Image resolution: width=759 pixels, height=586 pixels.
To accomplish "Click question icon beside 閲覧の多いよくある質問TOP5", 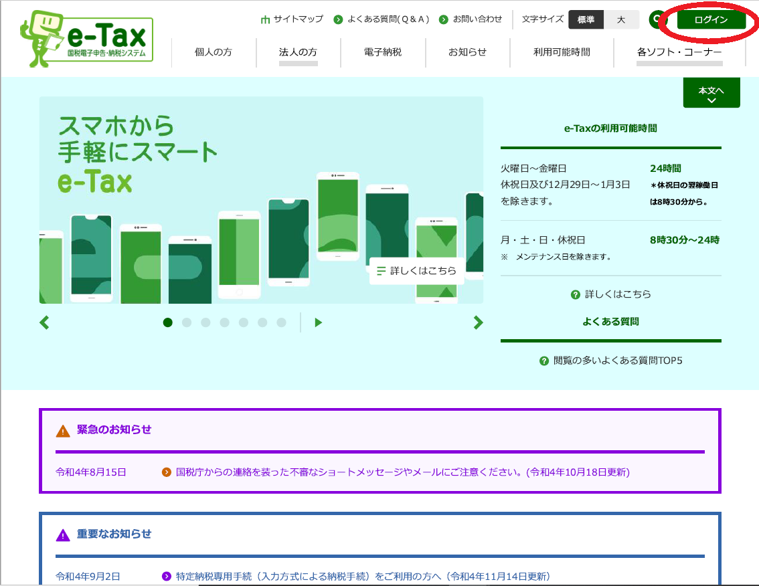I will pos(544,361).
